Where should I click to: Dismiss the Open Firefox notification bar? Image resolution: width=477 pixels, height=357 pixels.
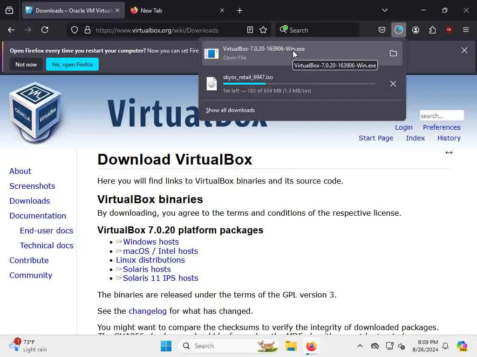coord(464,50)
